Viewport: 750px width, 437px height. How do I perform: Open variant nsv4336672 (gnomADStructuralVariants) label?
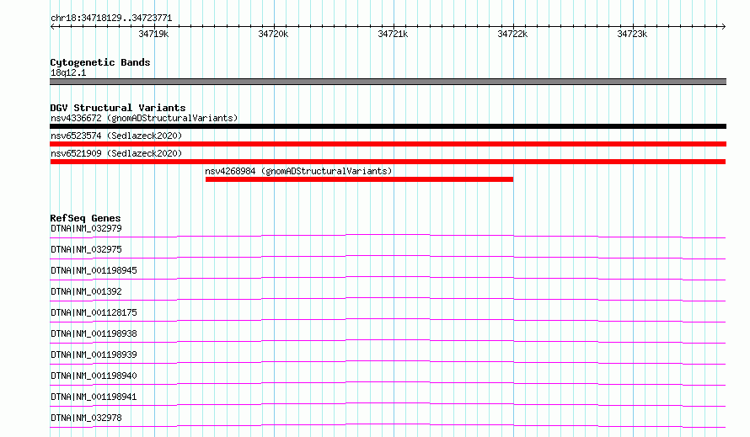[x=144, y=118]
